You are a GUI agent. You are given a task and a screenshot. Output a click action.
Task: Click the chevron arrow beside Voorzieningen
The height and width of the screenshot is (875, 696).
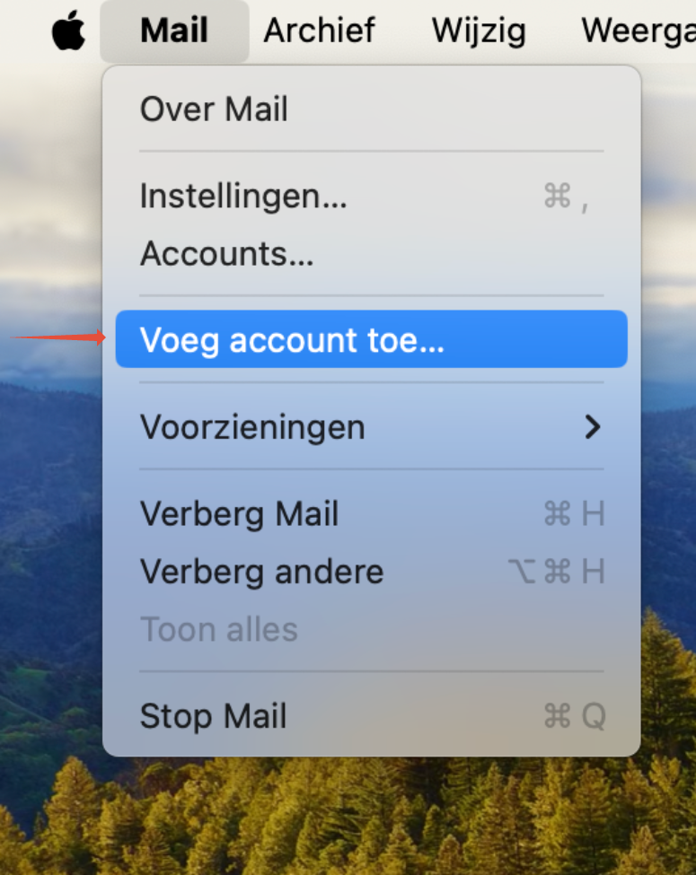point(592,427)
